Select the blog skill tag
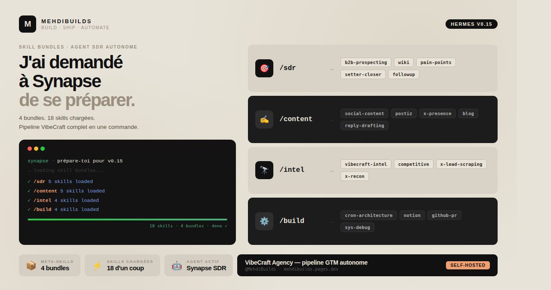Image resolution: width=551 pixels, height=290 pixels. tap(468, 113)
